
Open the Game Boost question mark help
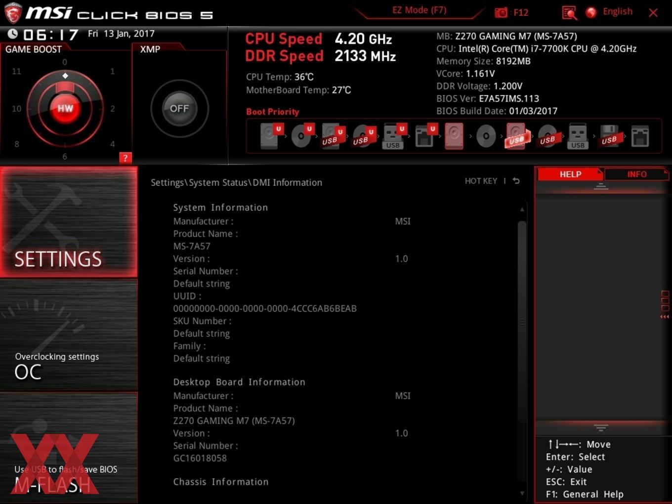126,158
